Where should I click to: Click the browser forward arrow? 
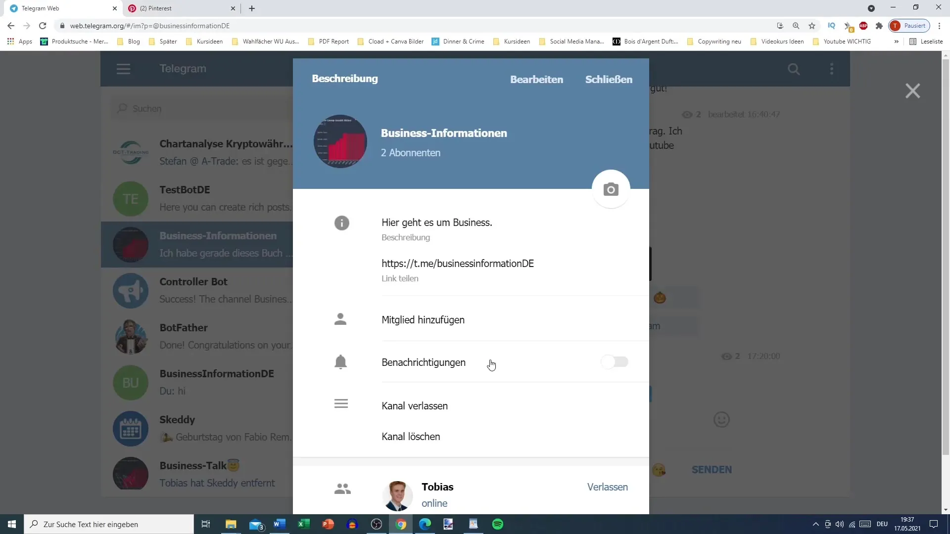pyautogui.click(x=27, y=26)
